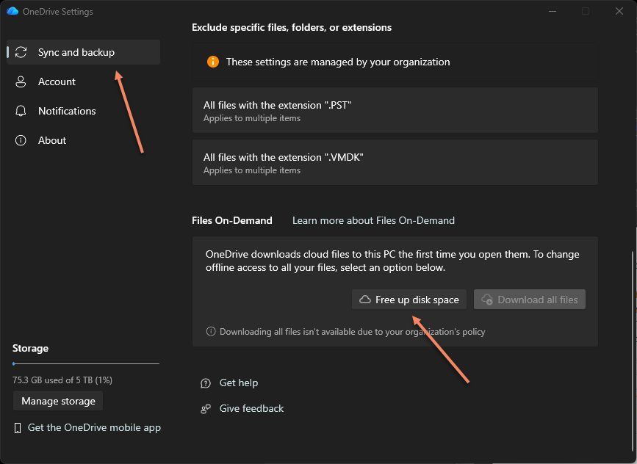
Task: Click the Give feedback people icon
Action: (206, 409)
